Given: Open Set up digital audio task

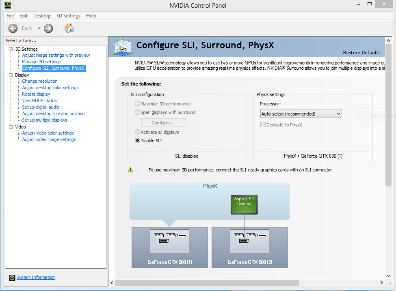Looking at the screenshot, I should pos(41,107).
